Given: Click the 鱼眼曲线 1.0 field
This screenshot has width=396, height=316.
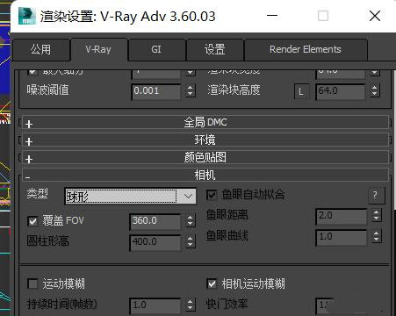Looking at the screenshot, I should 342,237.
